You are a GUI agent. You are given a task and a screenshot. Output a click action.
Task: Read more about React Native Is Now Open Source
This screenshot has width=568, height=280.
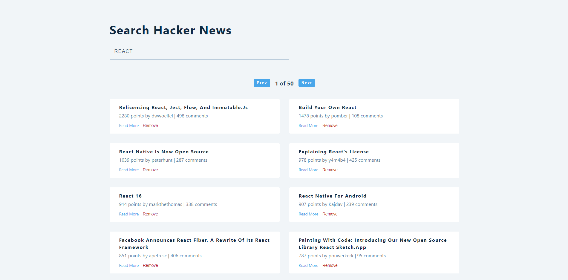[x=129, y=170]
